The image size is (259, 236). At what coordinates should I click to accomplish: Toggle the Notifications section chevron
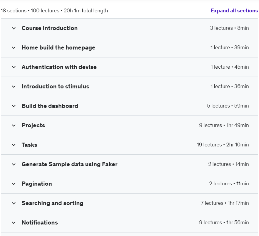point(14,223)
